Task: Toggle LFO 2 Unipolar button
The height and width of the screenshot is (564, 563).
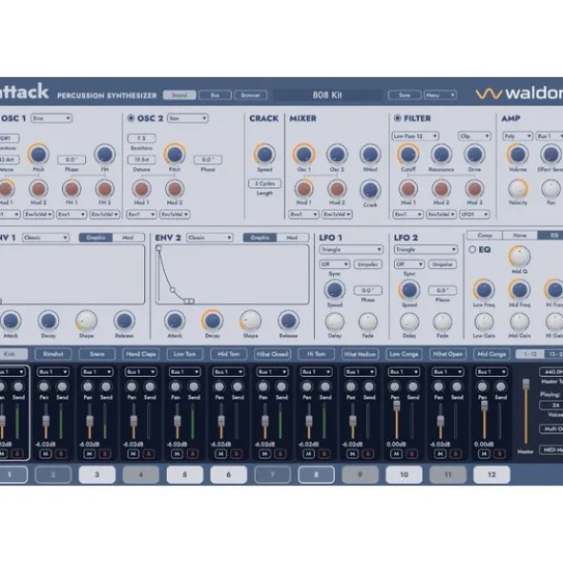Action: click(x=443, y=264)
